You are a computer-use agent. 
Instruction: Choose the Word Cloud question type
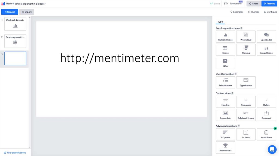point(246,36)
